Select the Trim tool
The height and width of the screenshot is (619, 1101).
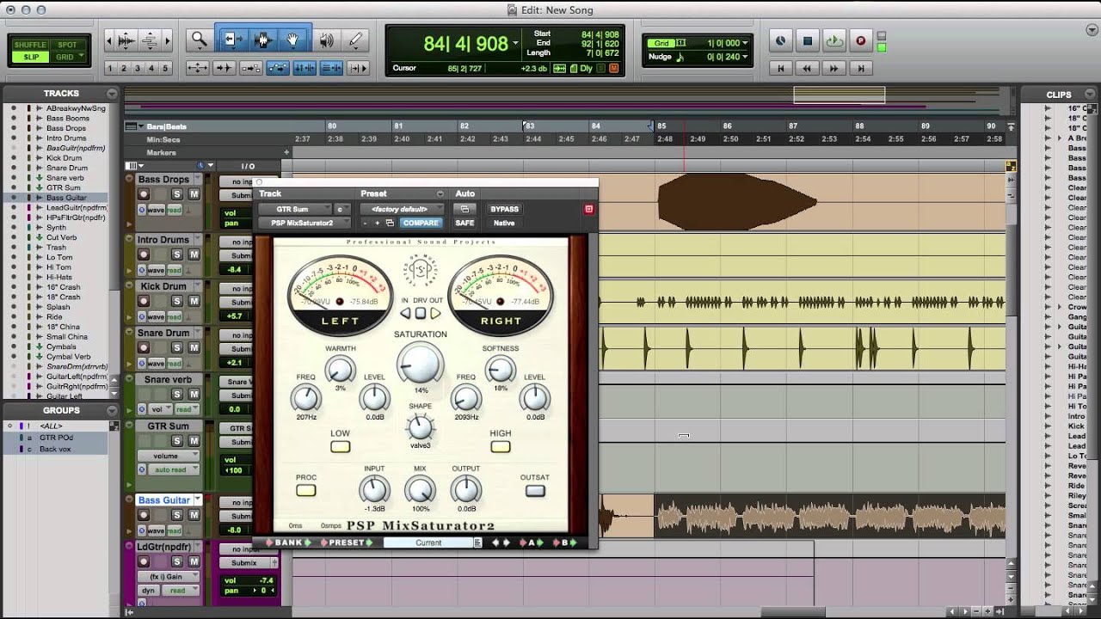tap(231, 40)
